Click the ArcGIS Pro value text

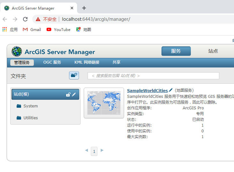coord(193,108)
